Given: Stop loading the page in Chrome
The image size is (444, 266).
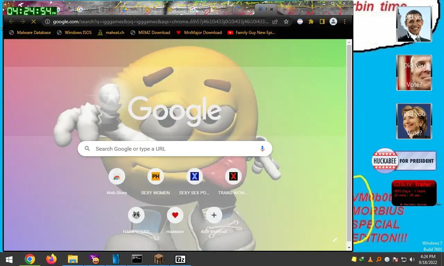Looking at the screenshot, I should (x=34, y=21).
